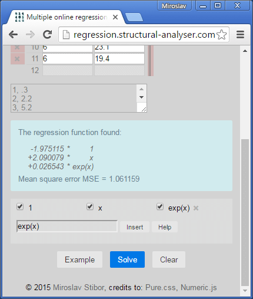The image size is (253, 299).
Task: Click page scrollbar up arrow
Action: (x=245, y=51)
